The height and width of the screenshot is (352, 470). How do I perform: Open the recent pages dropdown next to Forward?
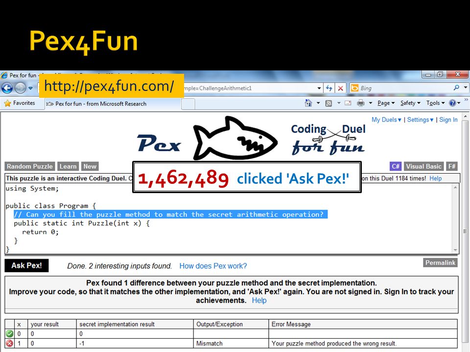click(30, 88)
